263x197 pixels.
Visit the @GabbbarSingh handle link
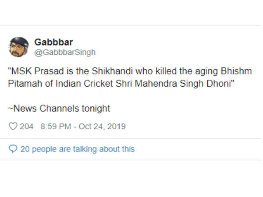pyautogui.click(x=65, y=53)
